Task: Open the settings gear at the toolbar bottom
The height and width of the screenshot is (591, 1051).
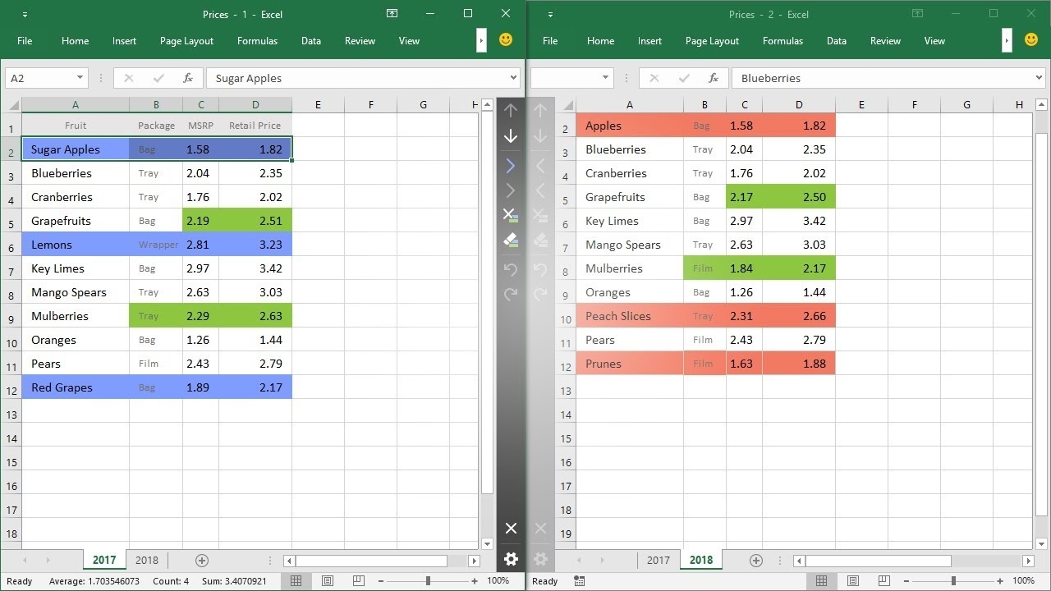Action: (x=511, y=559)
